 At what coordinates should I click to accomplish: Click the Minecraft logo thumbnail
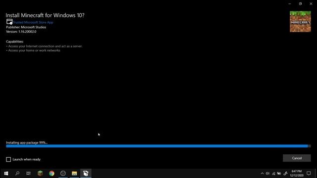coord(300,22)
